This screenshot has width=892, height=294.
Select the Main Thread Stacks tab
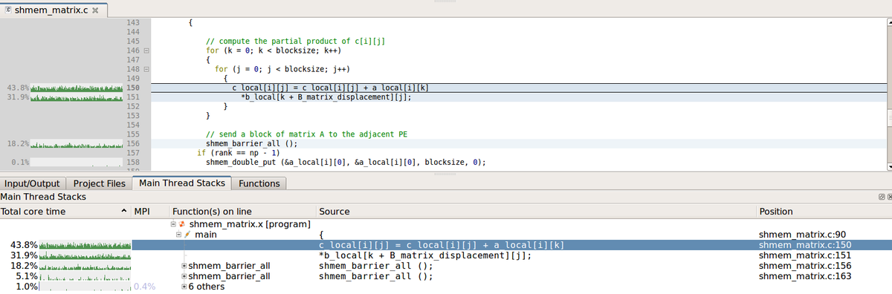click(x=183, y=183)
